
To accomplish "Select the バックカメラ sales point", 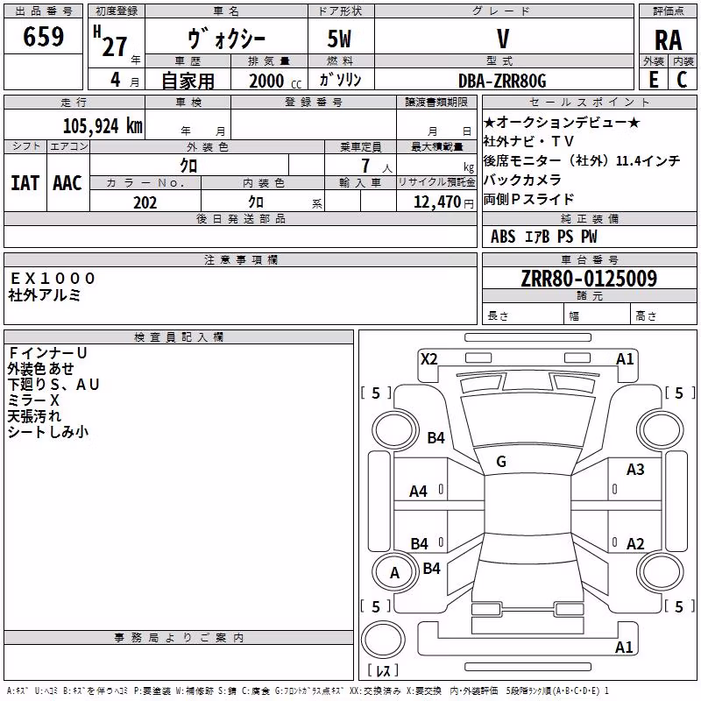I will click(521, 180).
